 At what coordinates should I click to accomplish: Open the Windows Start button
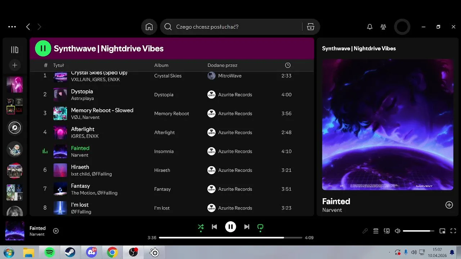8,253
